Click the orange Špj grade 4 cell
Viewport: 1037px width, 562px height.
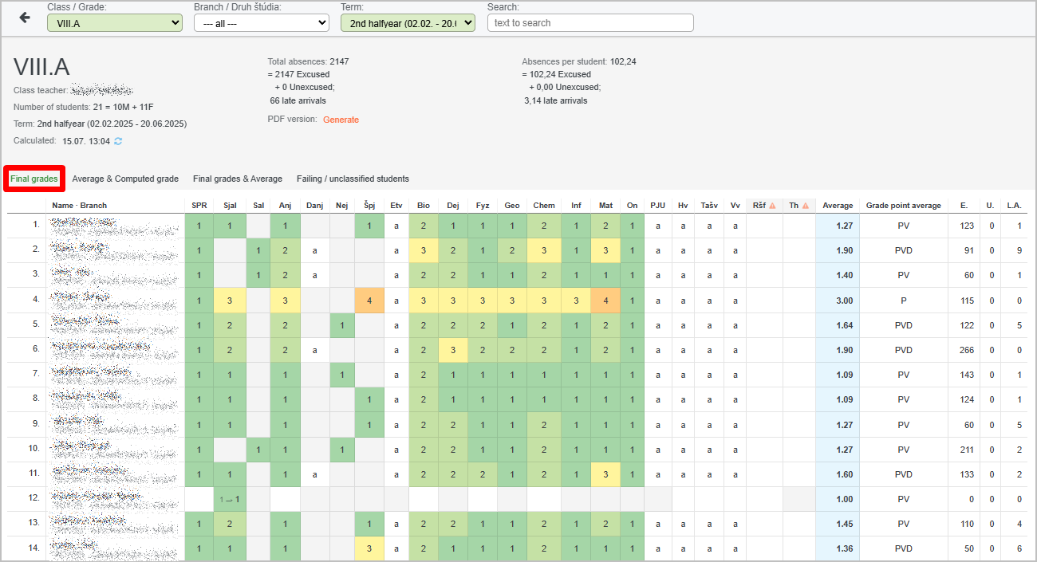(369, 301)
